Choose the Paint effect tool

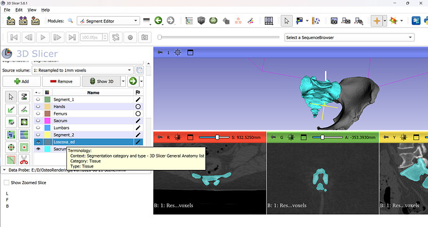[11, 109]
